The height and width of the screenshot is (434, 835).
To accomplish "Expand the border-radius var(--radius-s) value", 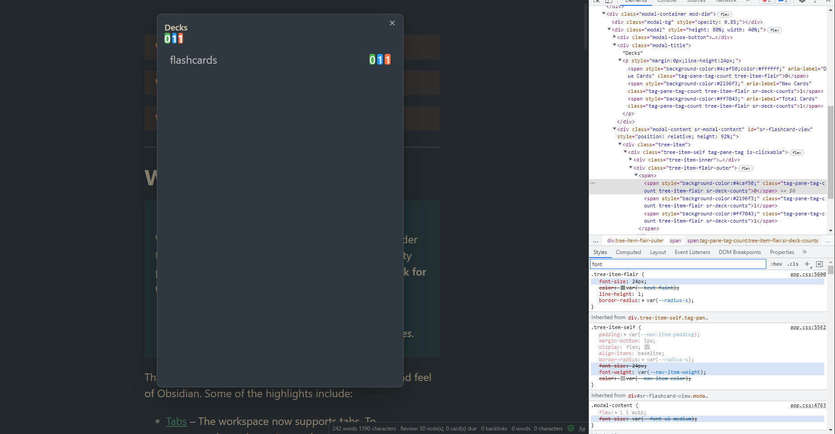I will (644, 300).
